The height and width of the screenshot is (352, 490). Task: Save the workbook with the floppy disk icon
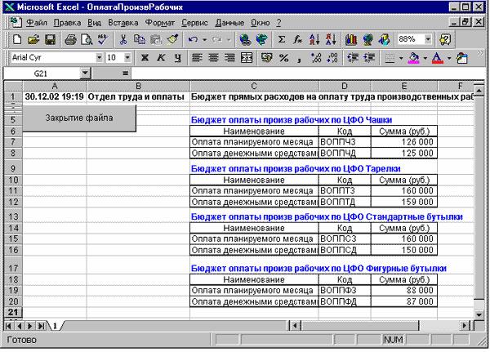[x=50, y=39]
